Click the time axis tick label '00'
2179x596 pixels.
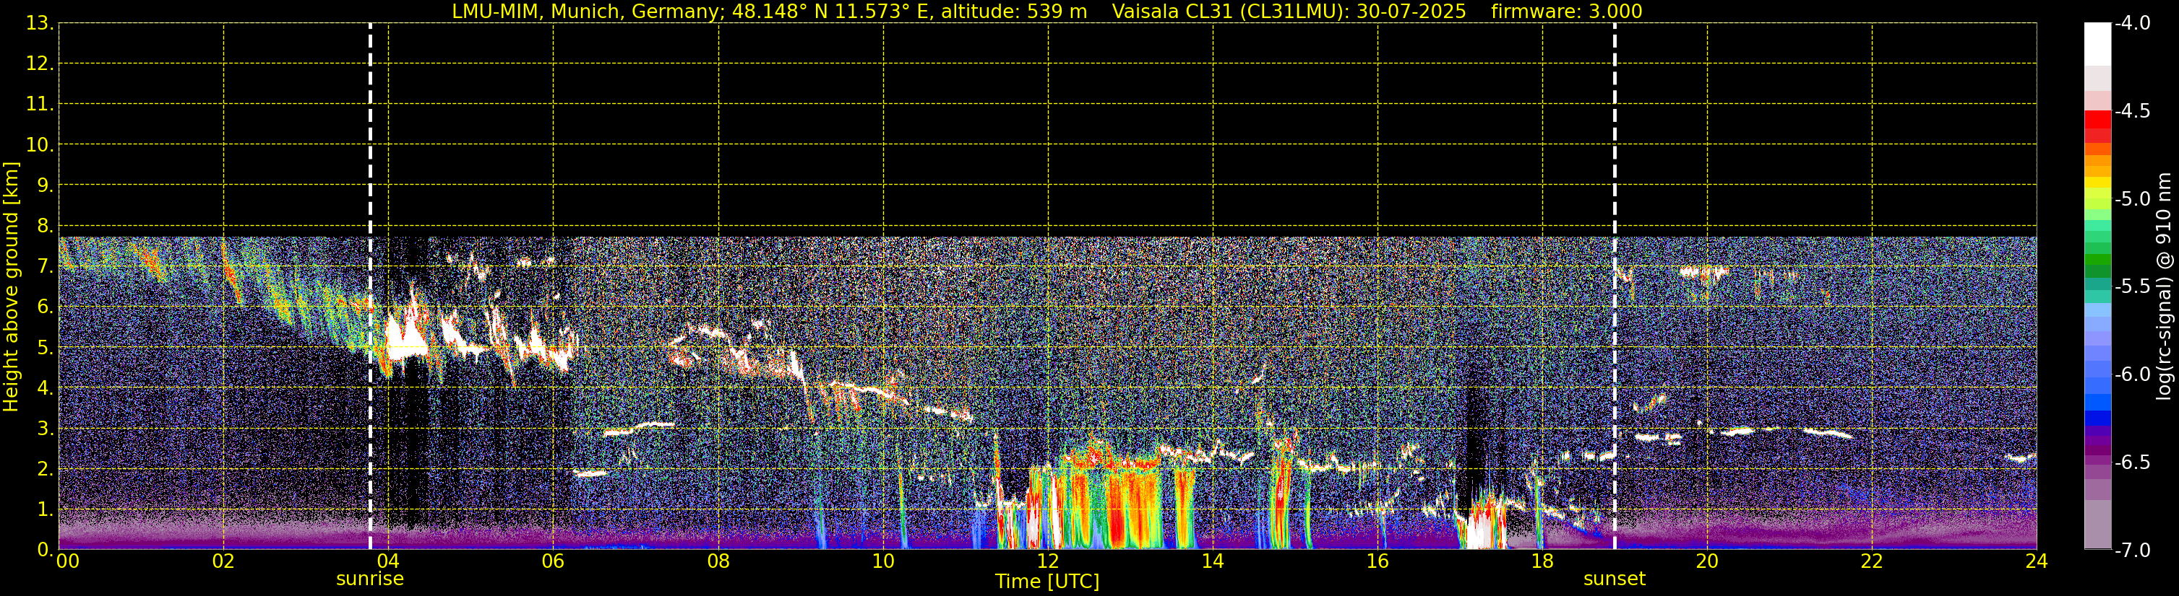[68, 562]
